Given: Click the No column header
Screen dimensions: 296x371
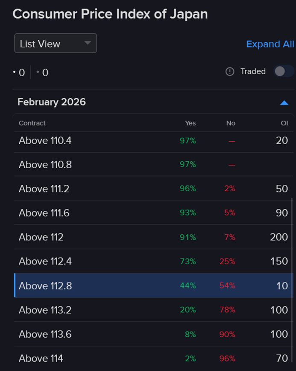Looking at the screenshot, I should (x=231, y=123).
